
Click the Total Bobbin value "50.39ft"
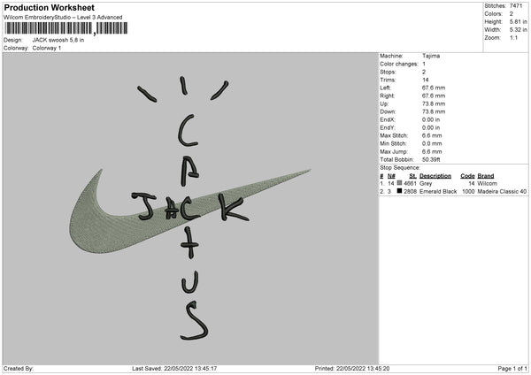tap(431, 160)
